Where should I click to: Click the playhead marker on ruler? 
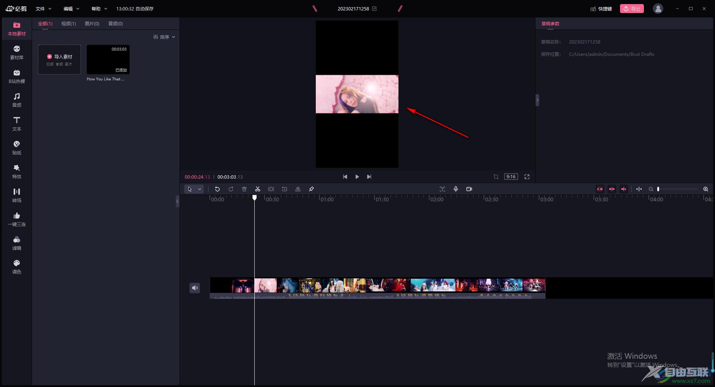[x=254, y=198]
